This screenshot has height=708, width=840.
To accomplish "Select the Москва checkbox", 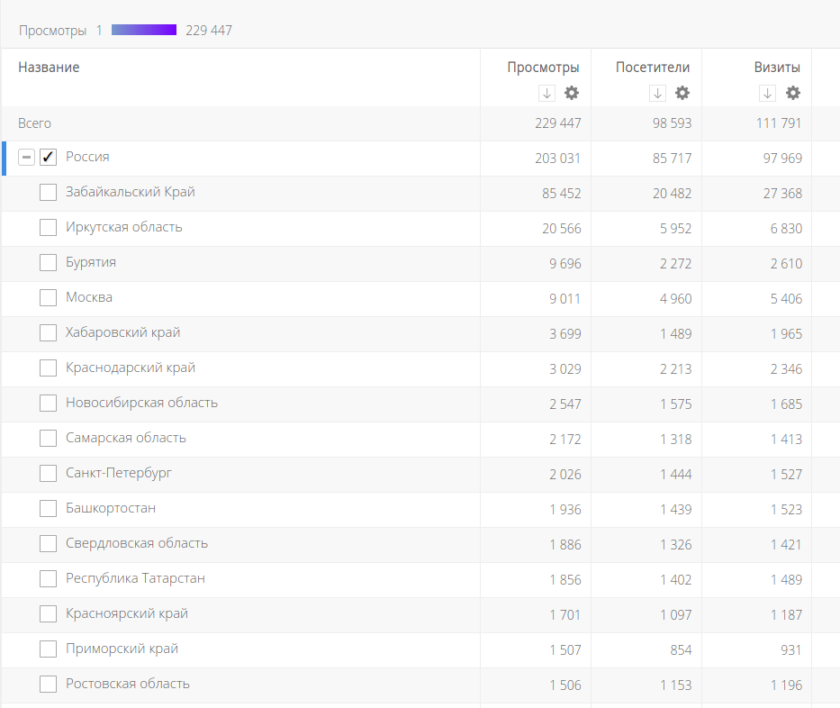I will [49, 298].
